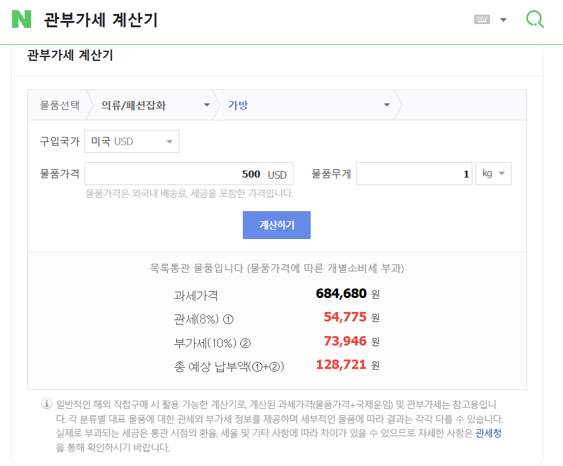Click the 구입국가 label
The width and height of the screenshot is (563, 466).
pyautogui.click(x=60, y=141)
